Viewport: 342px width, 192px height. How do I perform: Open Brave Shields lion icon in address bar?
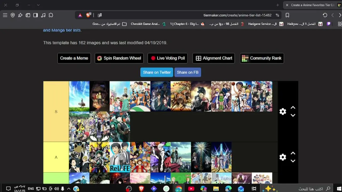88,15
